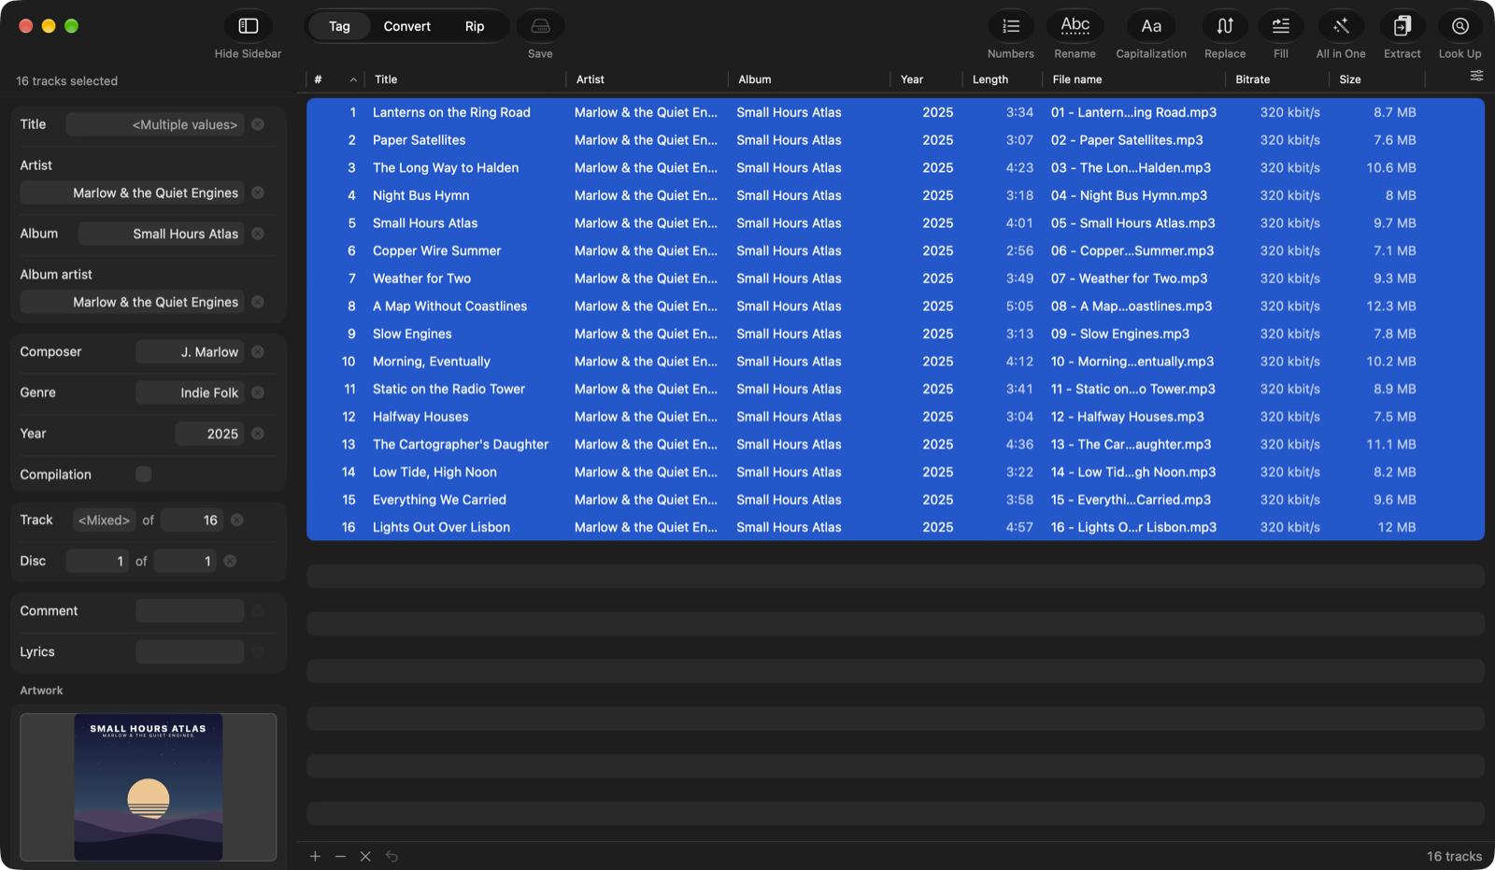
Task: Sort by the Title column header
Action: point(386,79)
